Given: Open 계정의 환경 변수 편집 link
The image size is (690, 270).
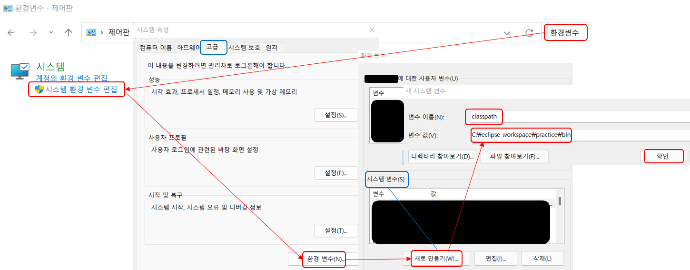Looking at the screenshot, I should (x=72, y=78).
